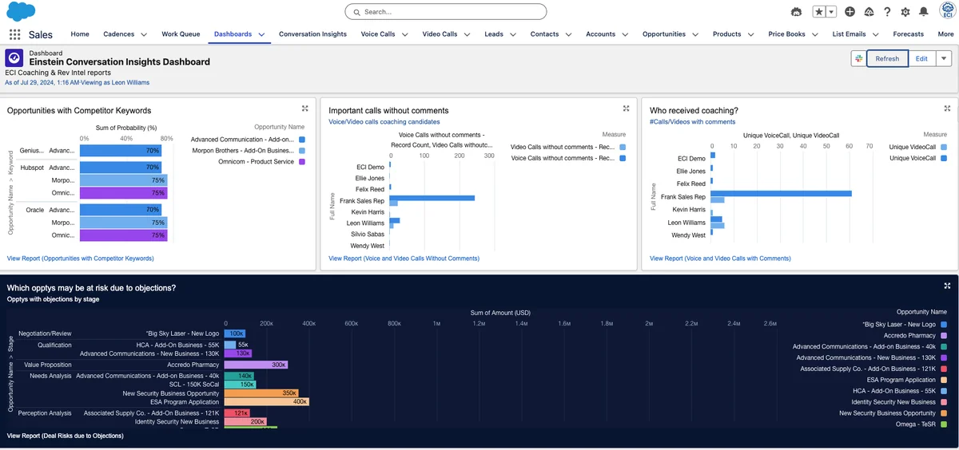Open the Leads tab chevron
This screenshot has height=450, width=959.
click(514, 34)
